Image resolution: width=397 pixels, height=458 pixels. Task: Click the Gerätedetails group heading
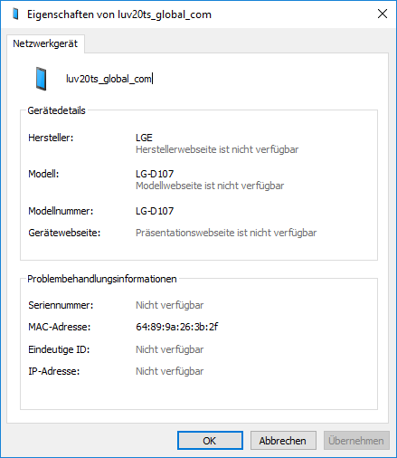click(56, 110)
